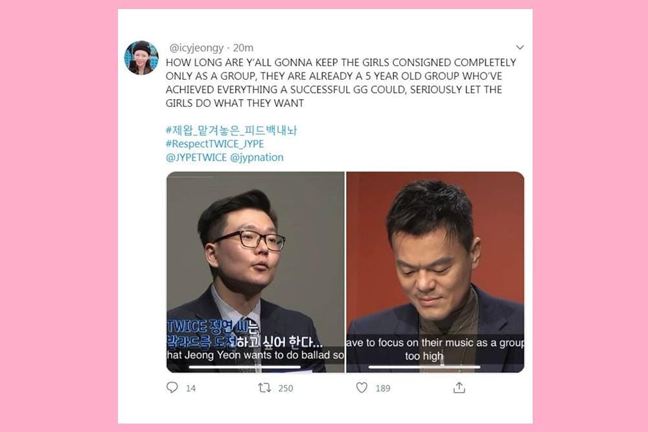
Task: Click the tweet body text to expand
Action: (x=341, y=83)
